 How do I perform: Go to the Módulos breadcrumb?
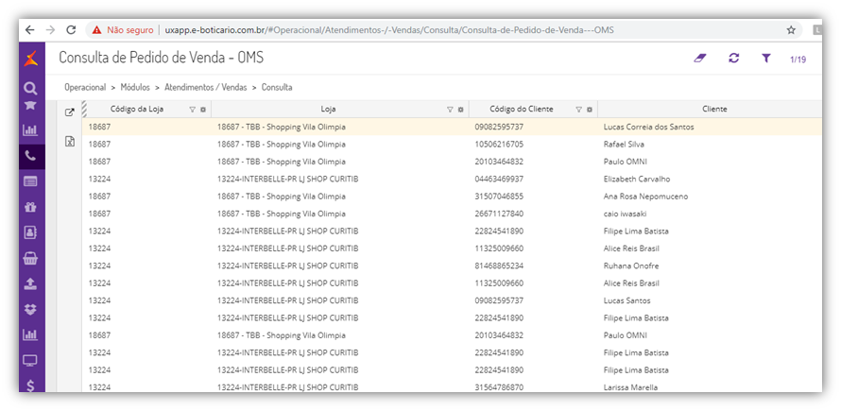coord(142,87)
